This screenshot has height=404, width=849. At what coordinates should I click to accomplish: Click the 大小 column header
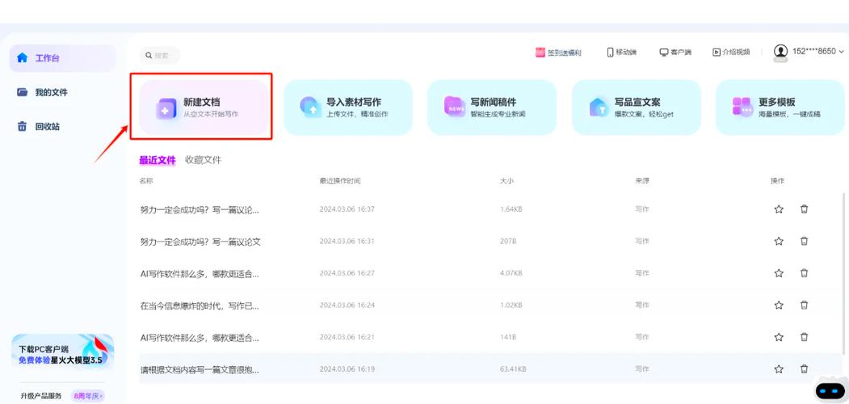click(x=506, y=181)
